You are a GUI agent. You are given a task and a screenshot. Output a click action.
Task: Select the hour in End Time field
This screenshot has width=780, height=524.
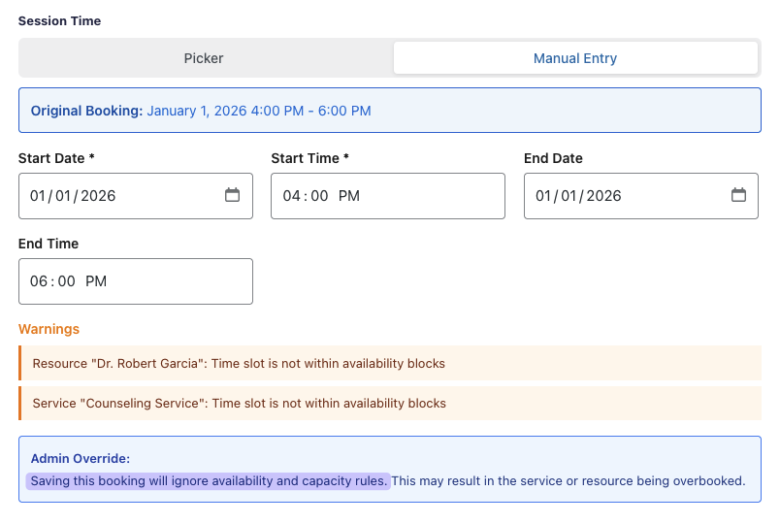tap(39, 281)
